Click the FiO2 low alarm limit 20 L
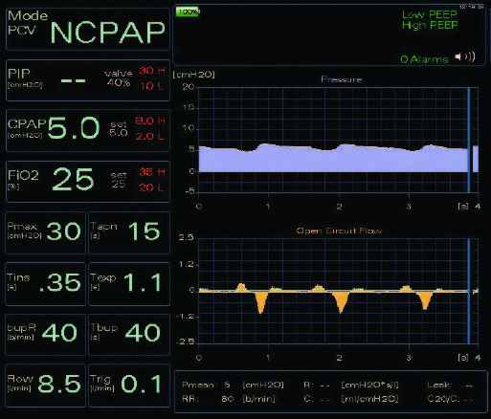Image resolution: width=491 pixels, height=419 pixels. [151, 187]
